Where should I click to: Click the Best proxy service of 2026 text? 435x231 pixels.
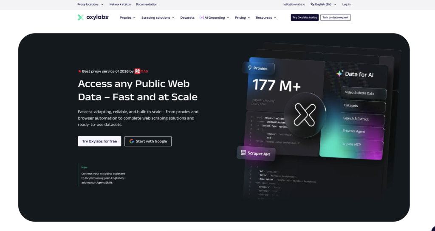click(x=107, y=71)
